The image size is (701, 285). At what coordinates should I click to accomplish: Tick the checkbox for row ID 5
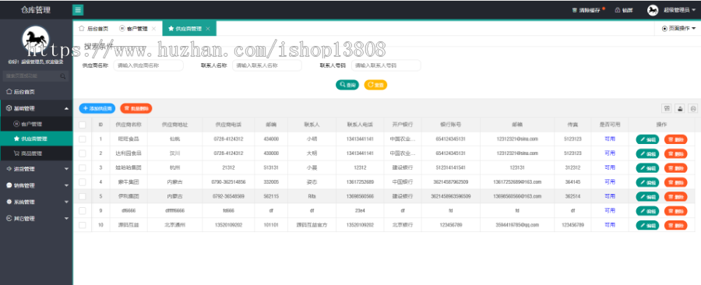[83, 196]
